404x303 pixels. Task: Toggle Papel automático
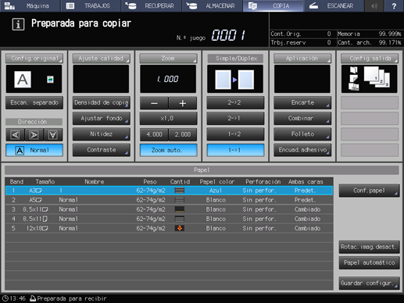(x=369, y=263)
